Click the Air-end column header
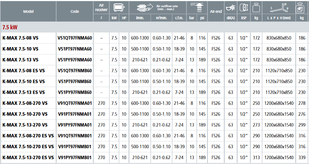 tap(216, 11)
